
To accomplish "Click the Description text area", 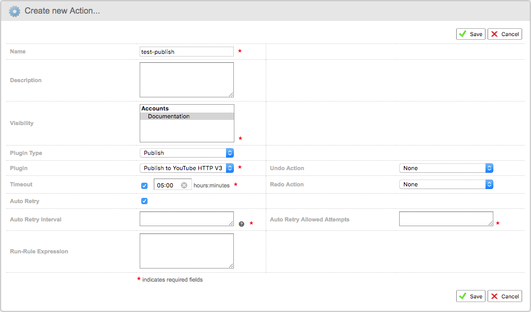I will [x=186, y=79].
